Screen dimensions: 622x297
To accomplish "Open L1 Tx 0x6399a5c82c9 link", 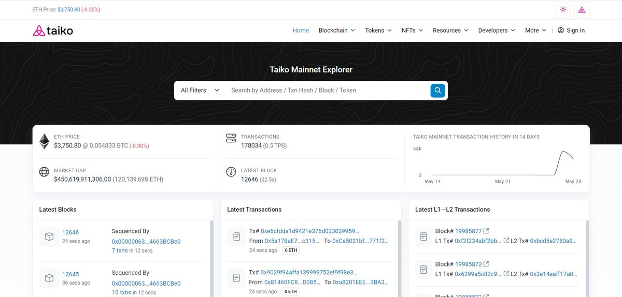I will (x=478, y=274).
